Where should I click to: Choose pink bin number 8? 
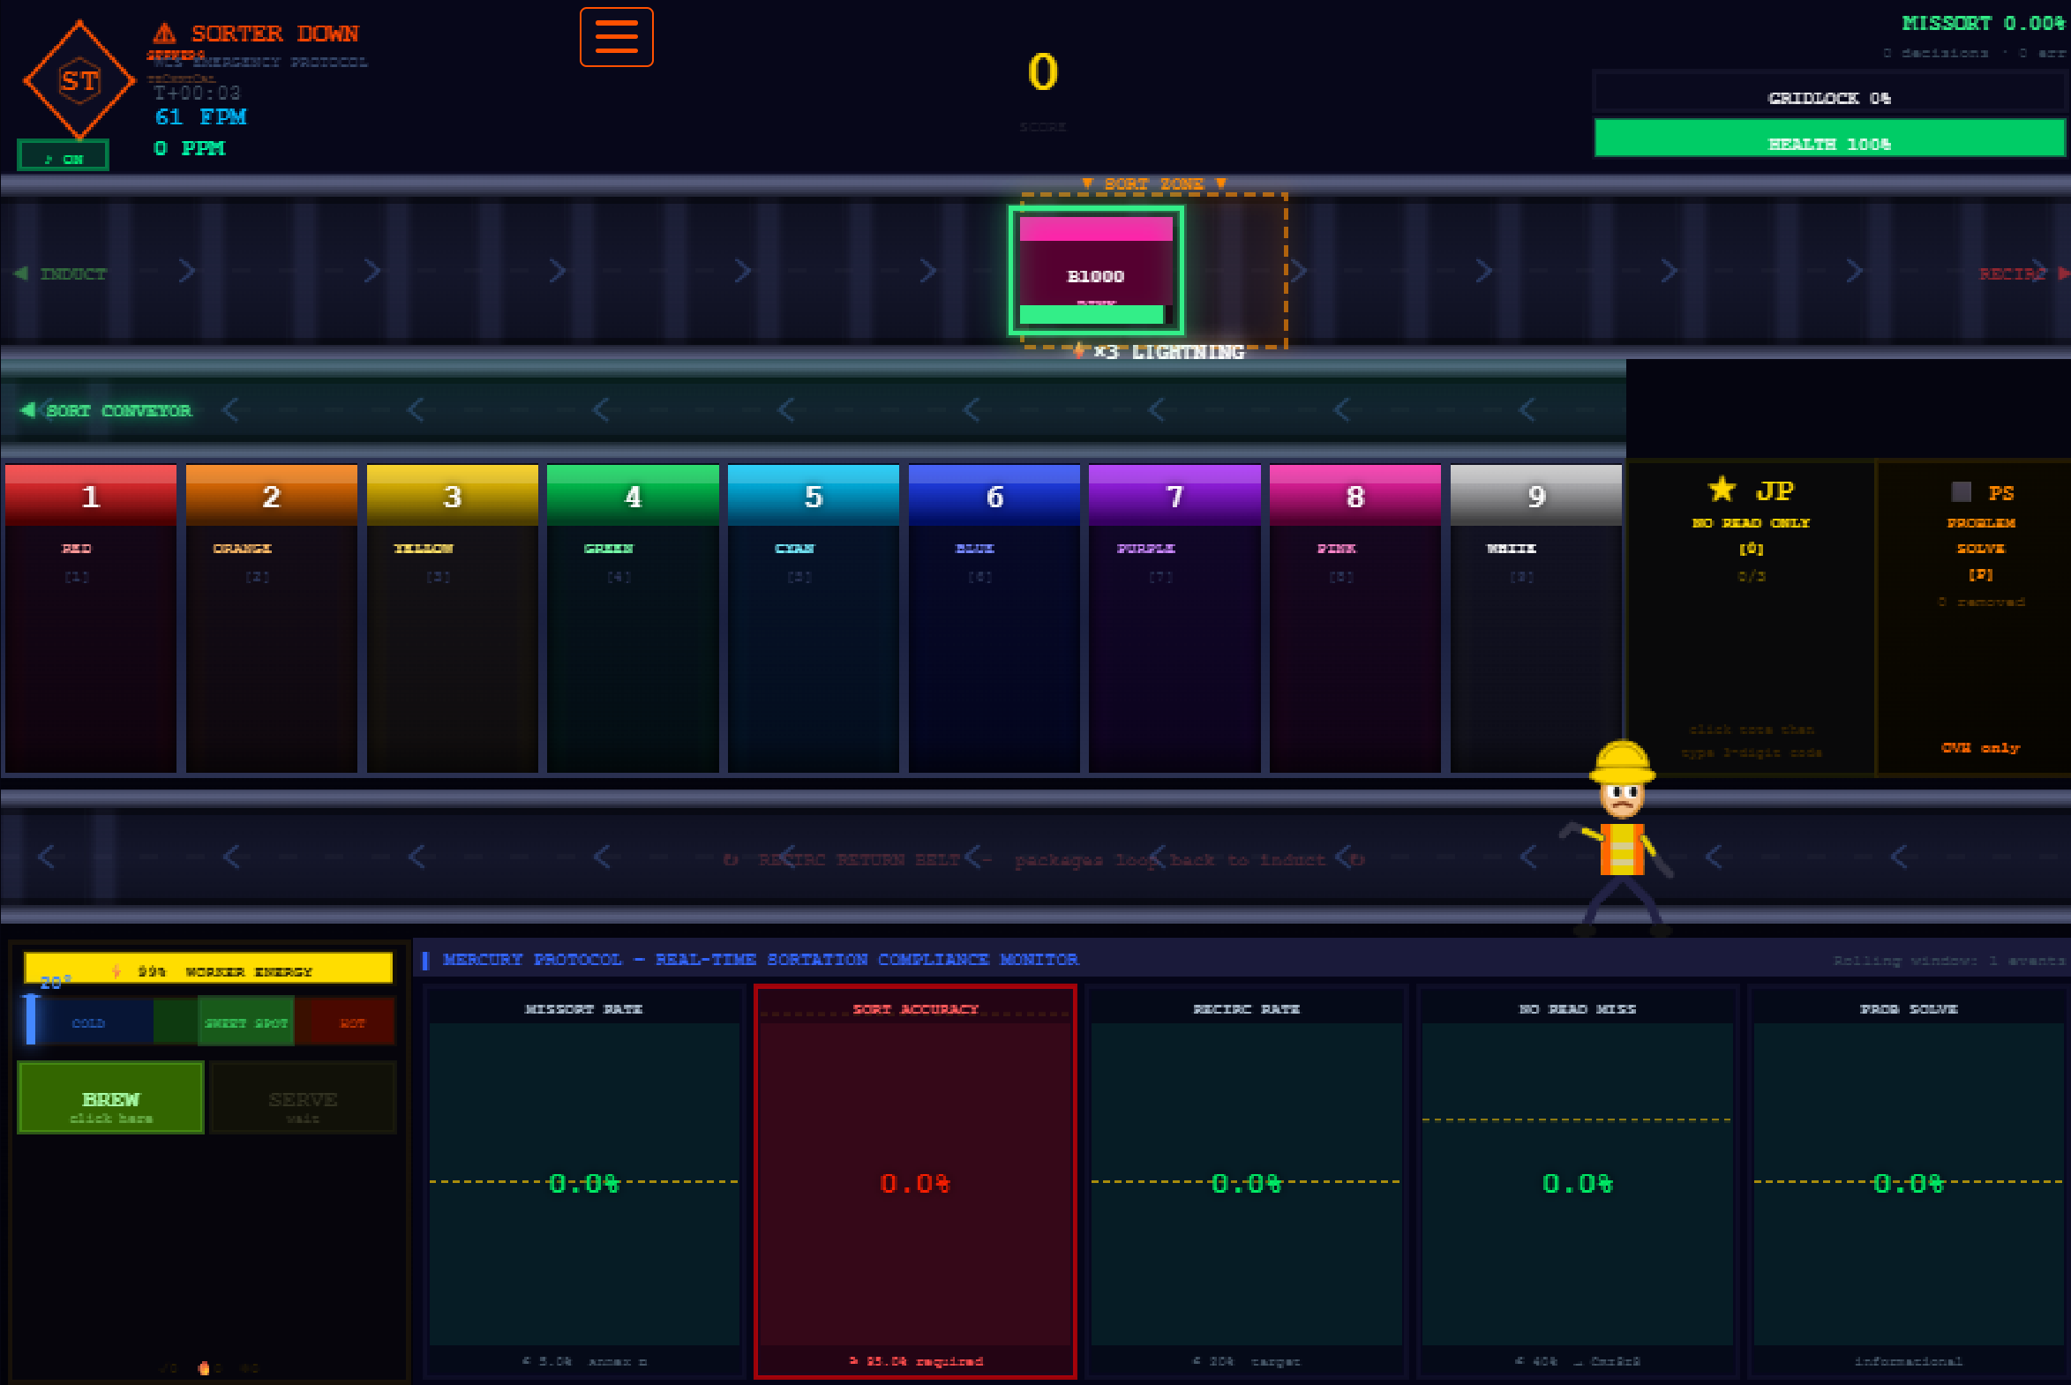click(1354, 618)
